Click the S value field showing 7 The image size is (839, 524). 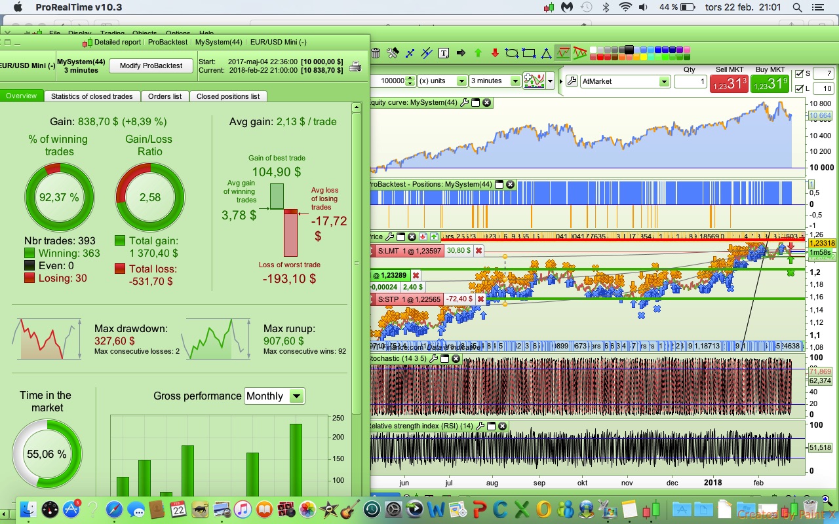(824, 73)
